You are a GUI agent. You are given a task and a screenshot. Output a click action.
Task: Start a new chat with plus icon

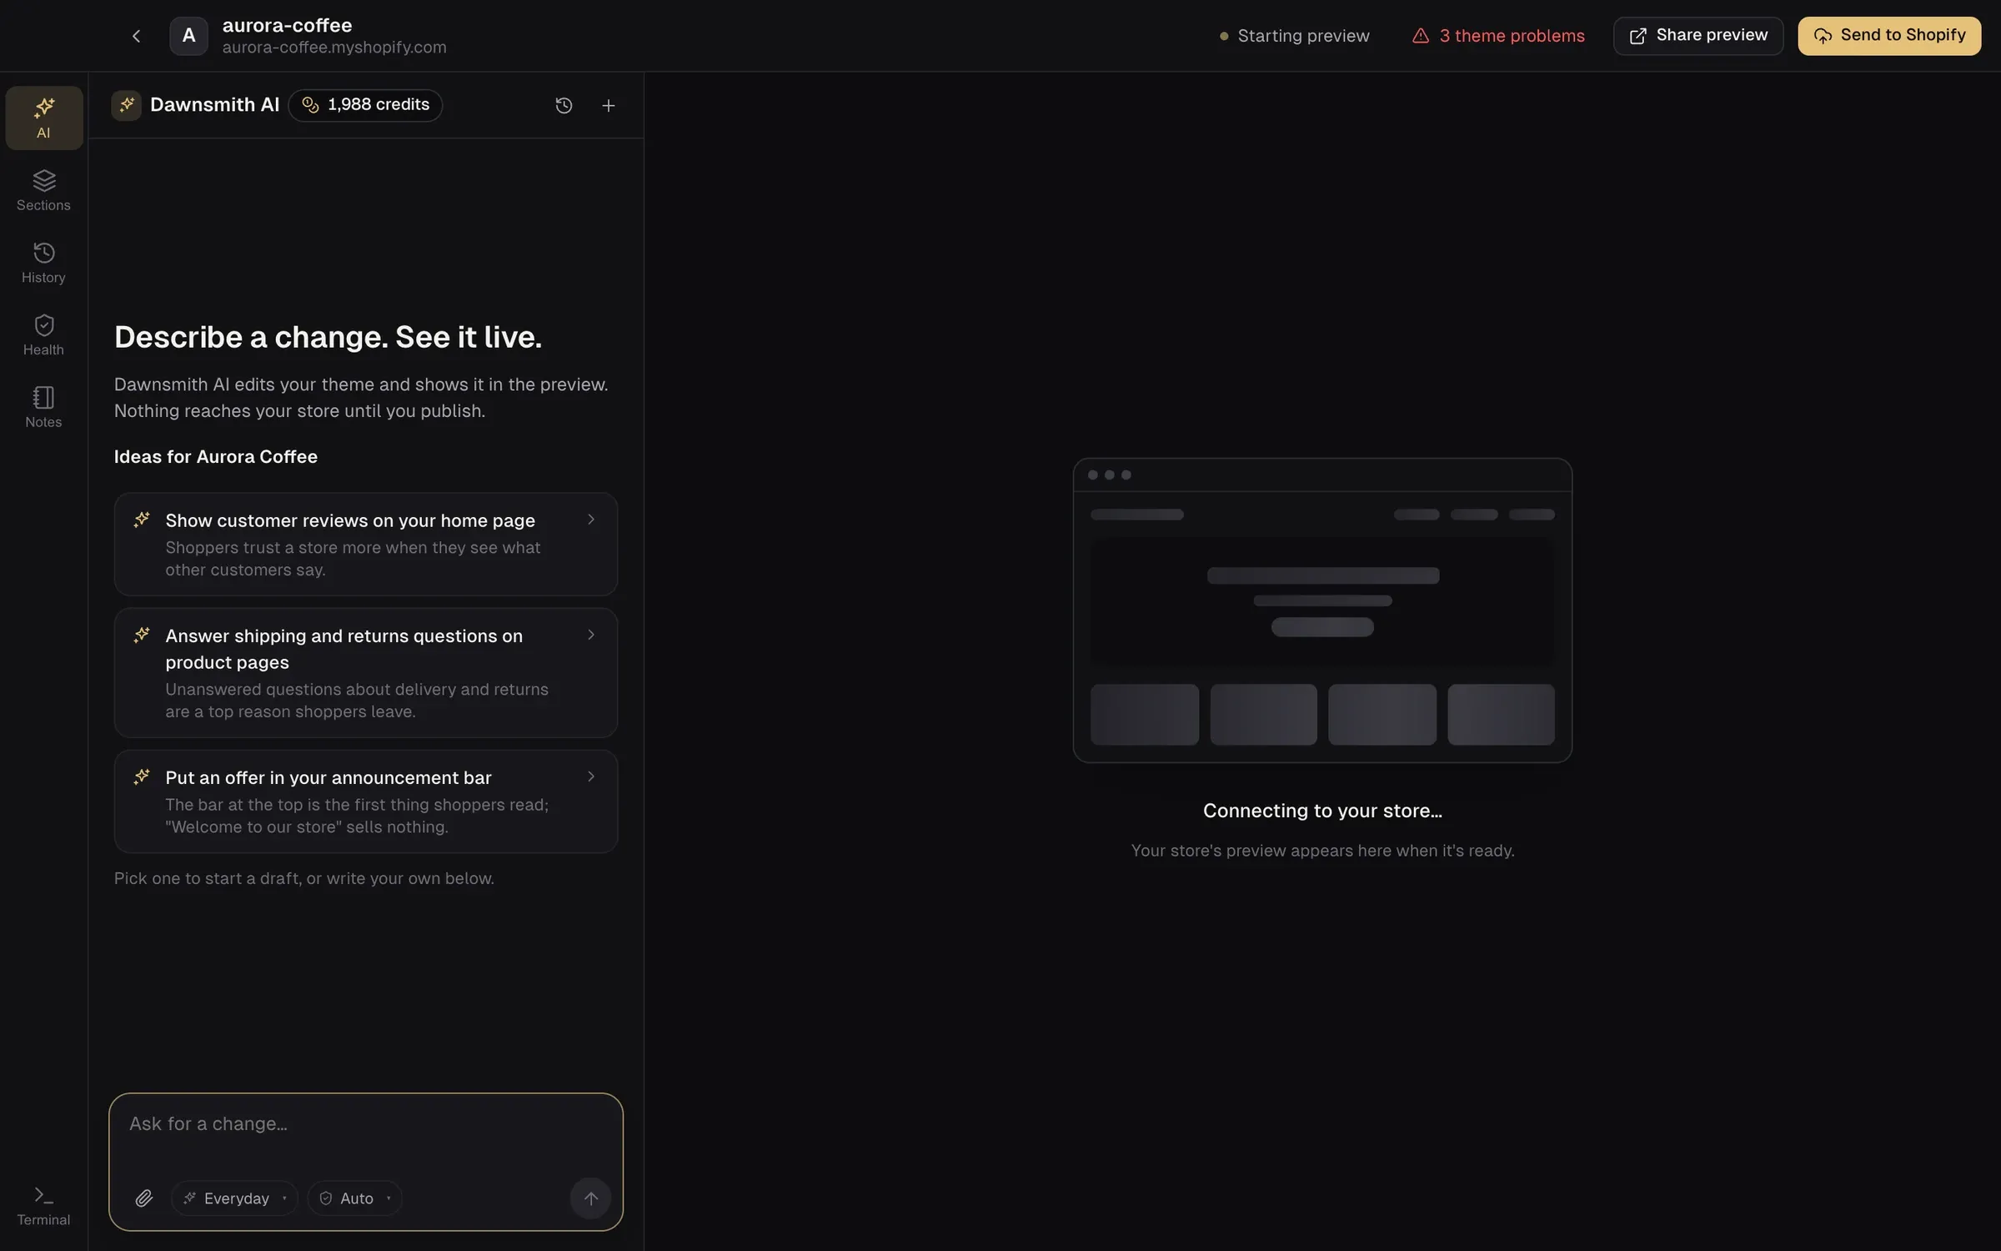[x=609, y=105]
